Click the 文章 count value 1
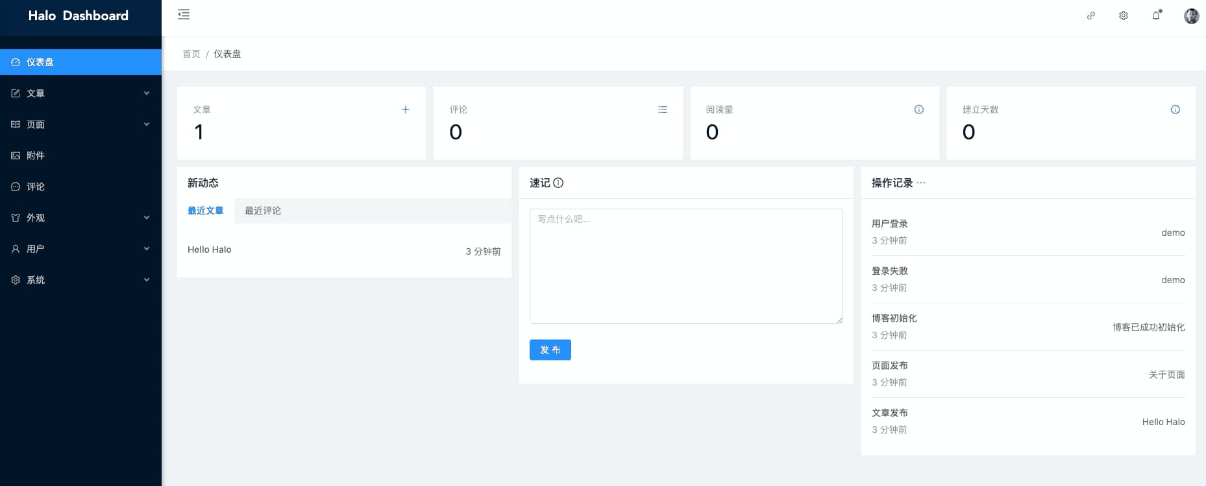The image size is (1206, 486). click(x=199, y=132)
